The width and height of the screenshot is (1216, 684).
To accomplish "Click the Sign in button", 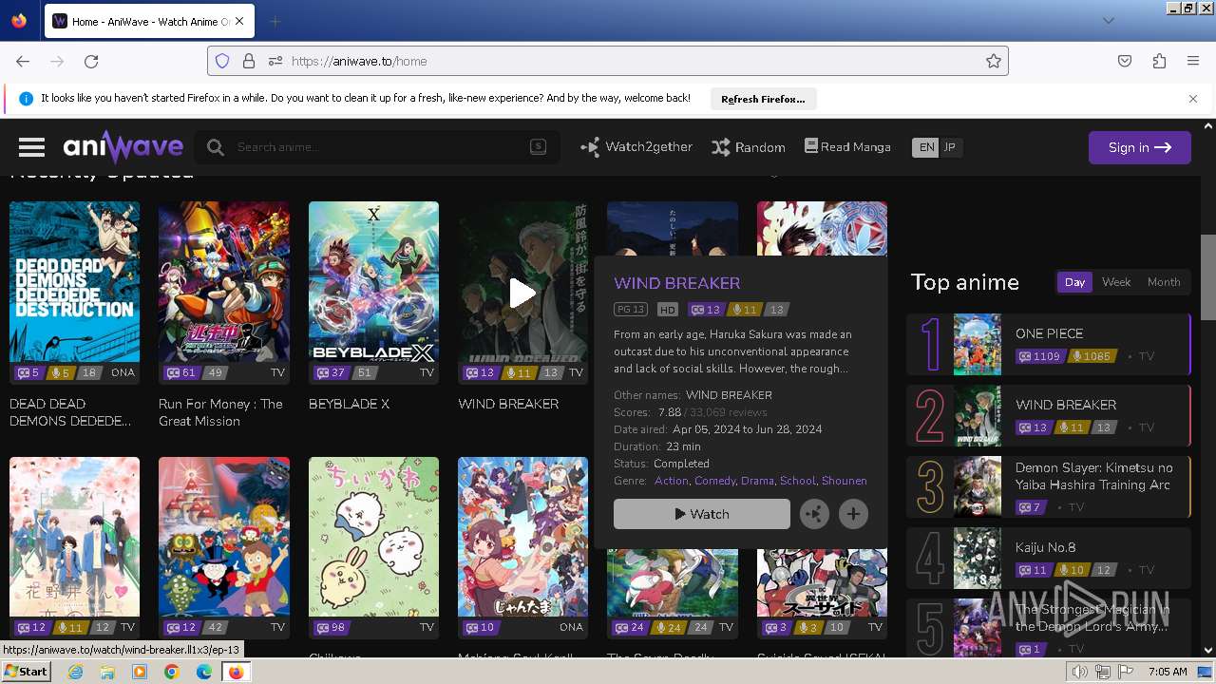I will click(x=1139, y=147).
